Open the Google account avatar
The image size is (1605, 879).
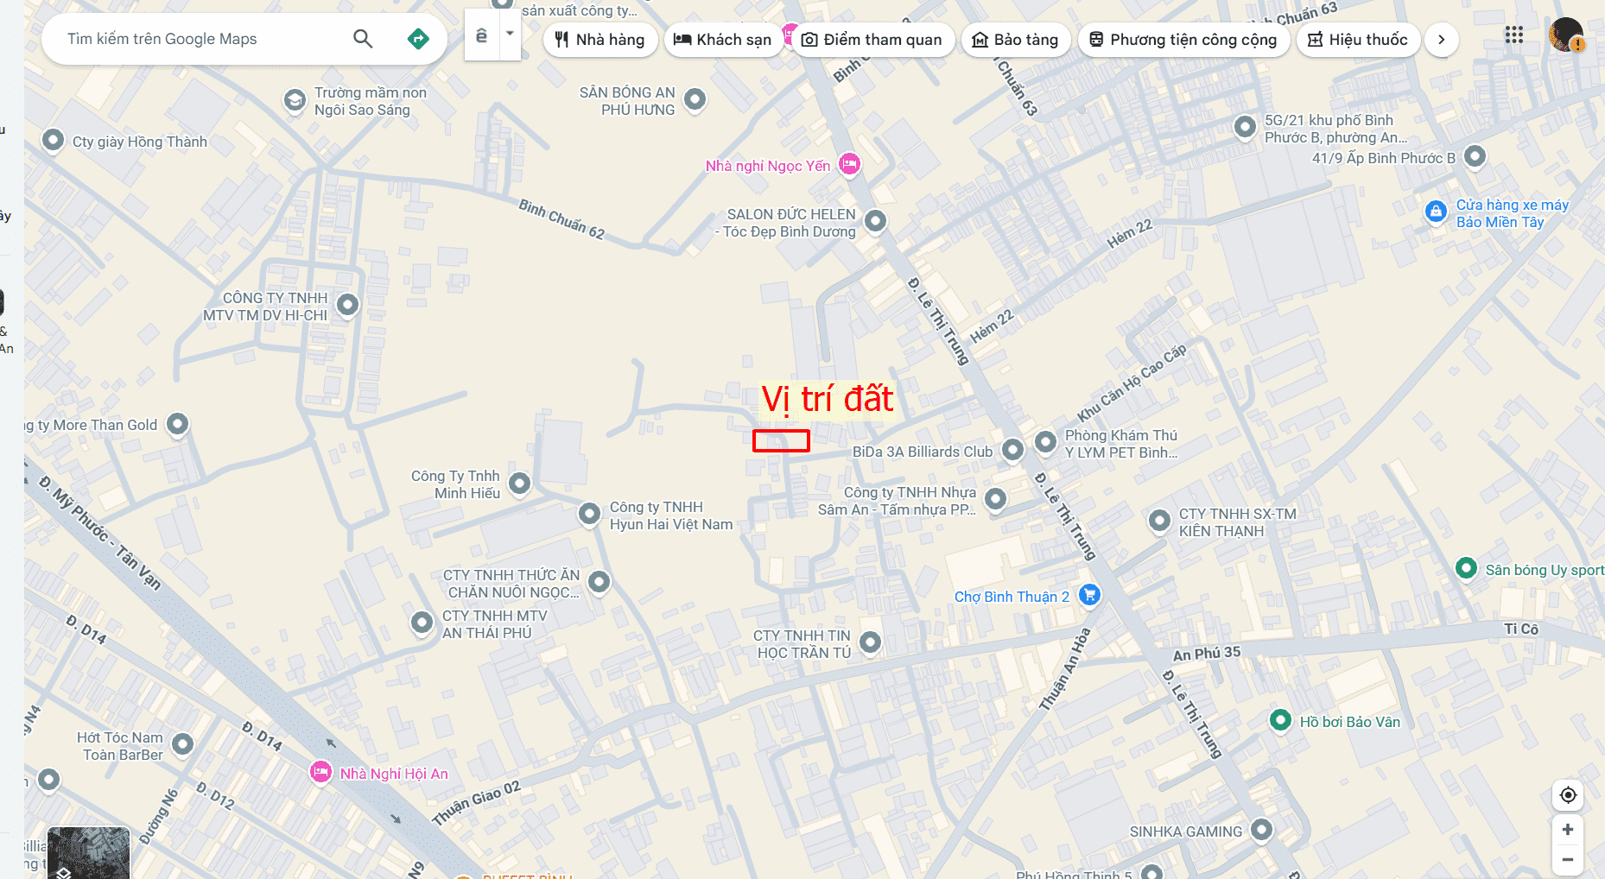1566,35
